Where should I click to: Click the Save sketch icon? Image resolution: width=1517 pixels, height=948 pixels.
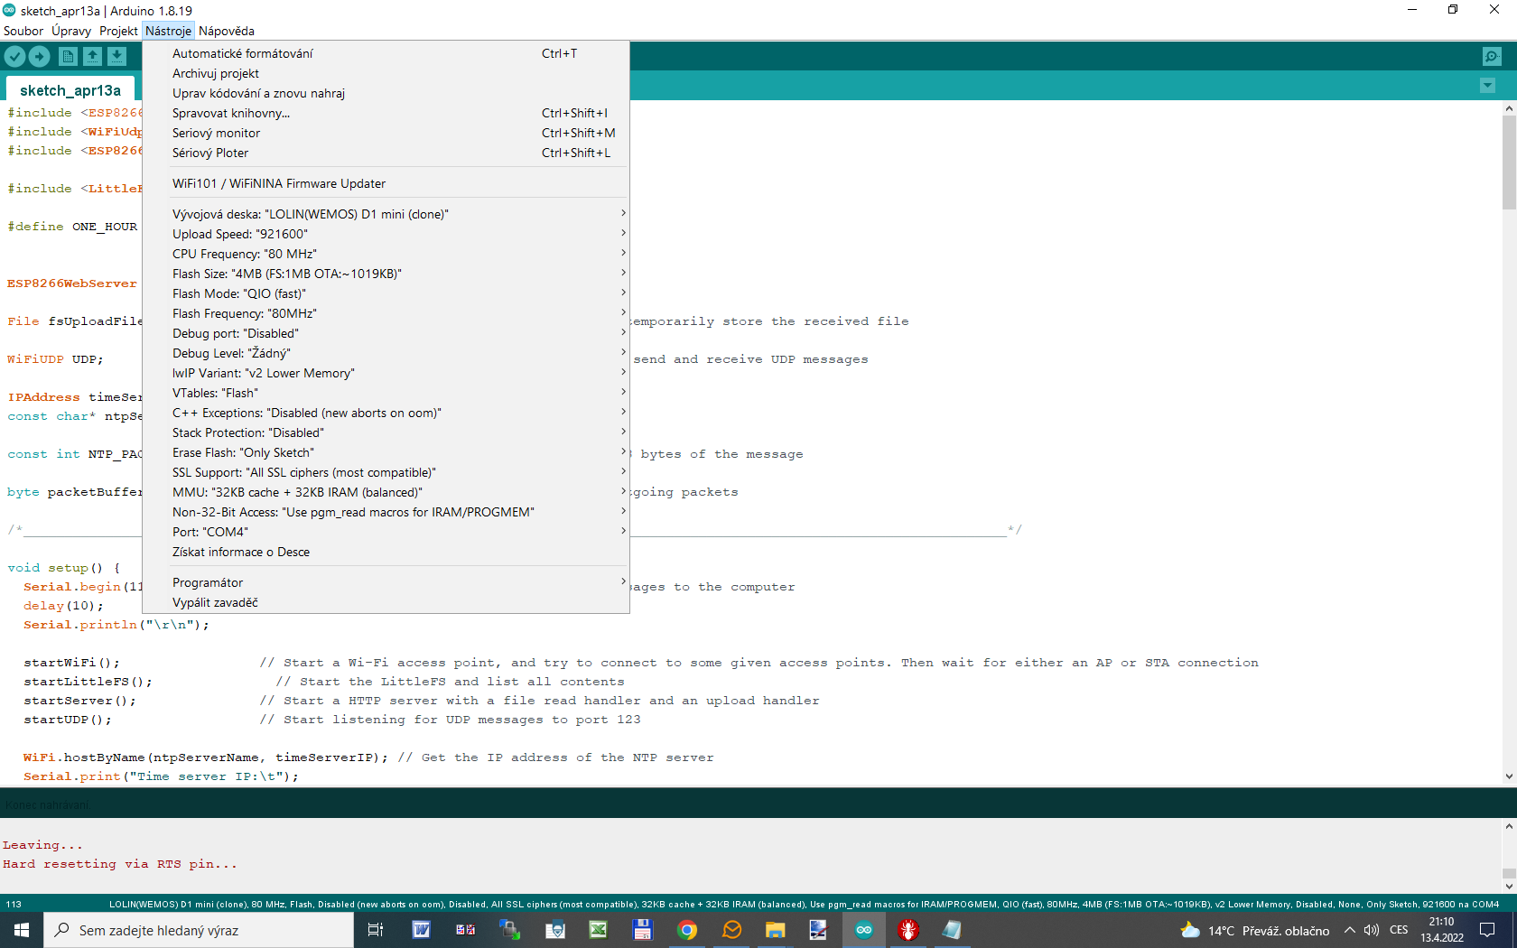click(x=116, y=56)
